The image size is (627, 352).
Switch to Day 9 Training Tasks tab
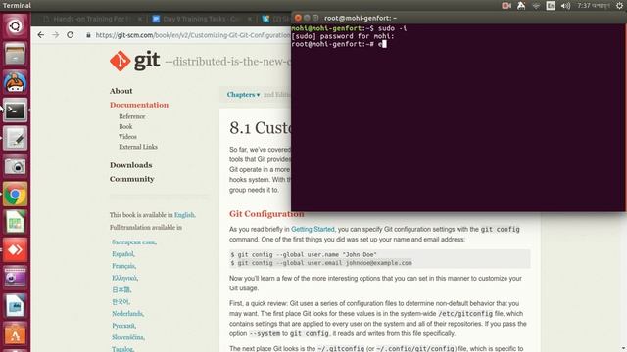(x=200, y=19)
